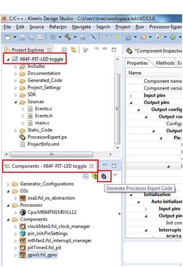Collapse the K64F-PIT-LED toggle project node

[x=8, y=59]
